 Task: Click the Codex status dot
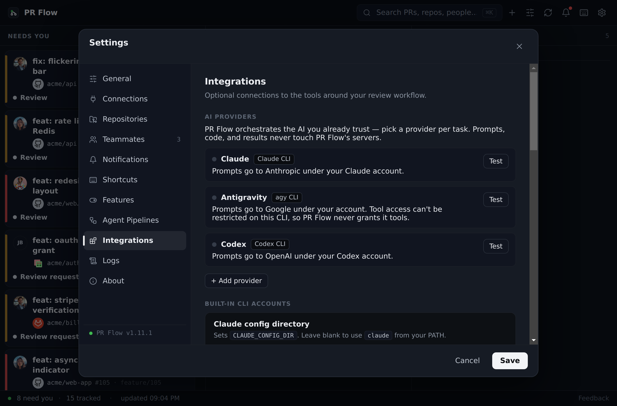click(214, 245)
